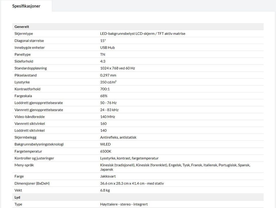276x208 pixels.
Task: Click the Høyttalere - stereo - integrert value
Action: [124, 204]
